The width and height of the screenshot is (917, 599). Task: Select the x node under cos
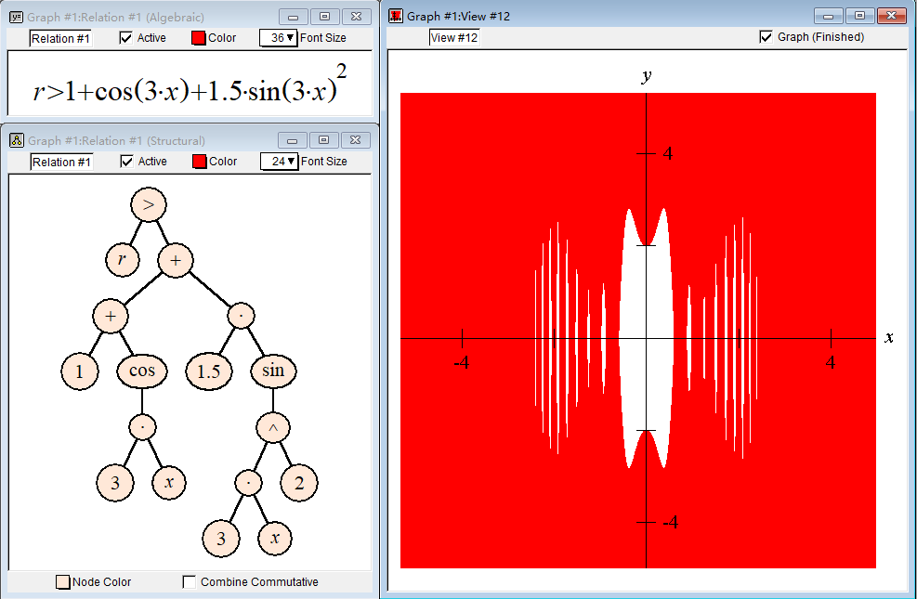169,483
